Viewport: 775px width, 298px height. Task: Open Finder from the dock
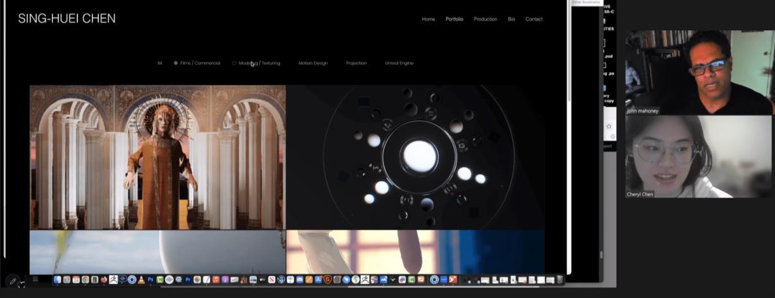click(x=57, y=279)
